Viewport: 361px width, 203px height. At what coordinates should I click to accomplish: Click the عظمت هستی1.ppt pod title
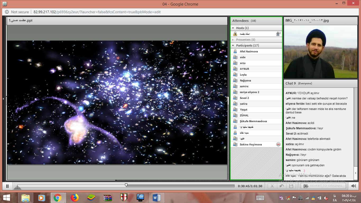[21, 21]
